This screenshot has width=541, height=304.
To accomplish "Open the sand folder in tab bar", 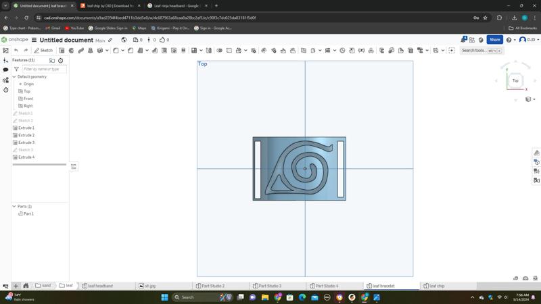I will click(x=43, y=285).
